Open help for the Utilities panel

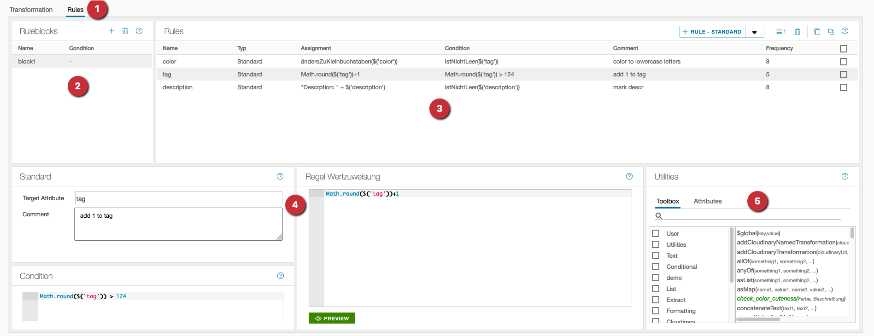pos(845,176)
